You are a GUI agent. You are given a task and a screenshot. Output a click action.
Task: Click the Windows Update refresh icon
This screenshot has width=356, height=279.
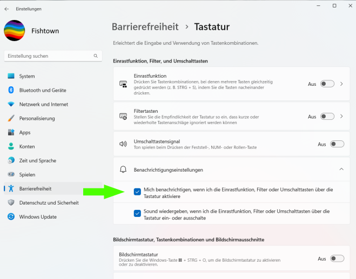click(x=11, y=216)
